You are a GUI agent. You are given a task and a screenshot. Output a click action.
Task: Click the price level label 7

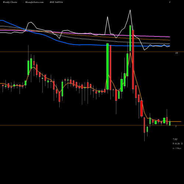[x=176, y=127]
